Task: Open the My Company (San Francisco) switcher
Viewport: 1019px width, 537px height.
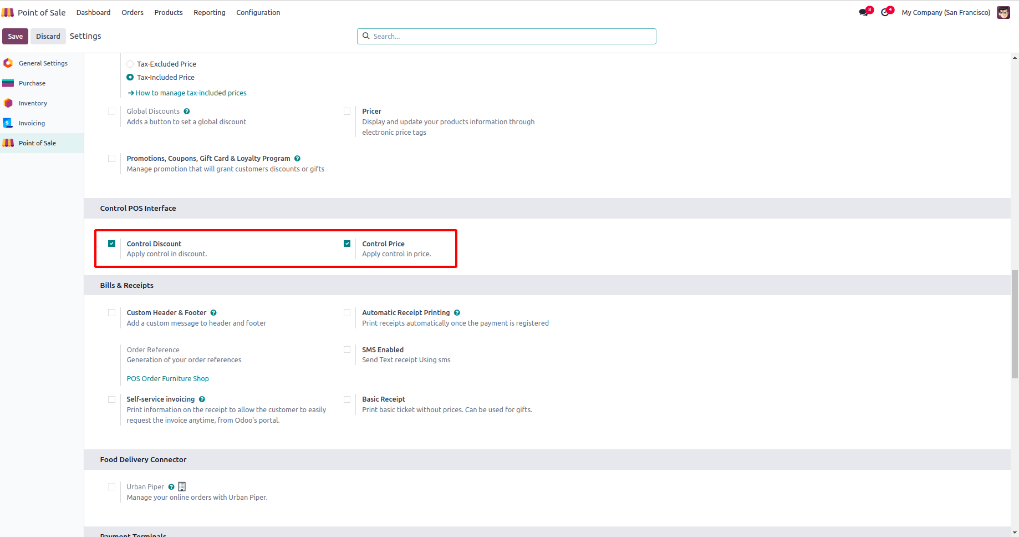Action: coord(945,12)
